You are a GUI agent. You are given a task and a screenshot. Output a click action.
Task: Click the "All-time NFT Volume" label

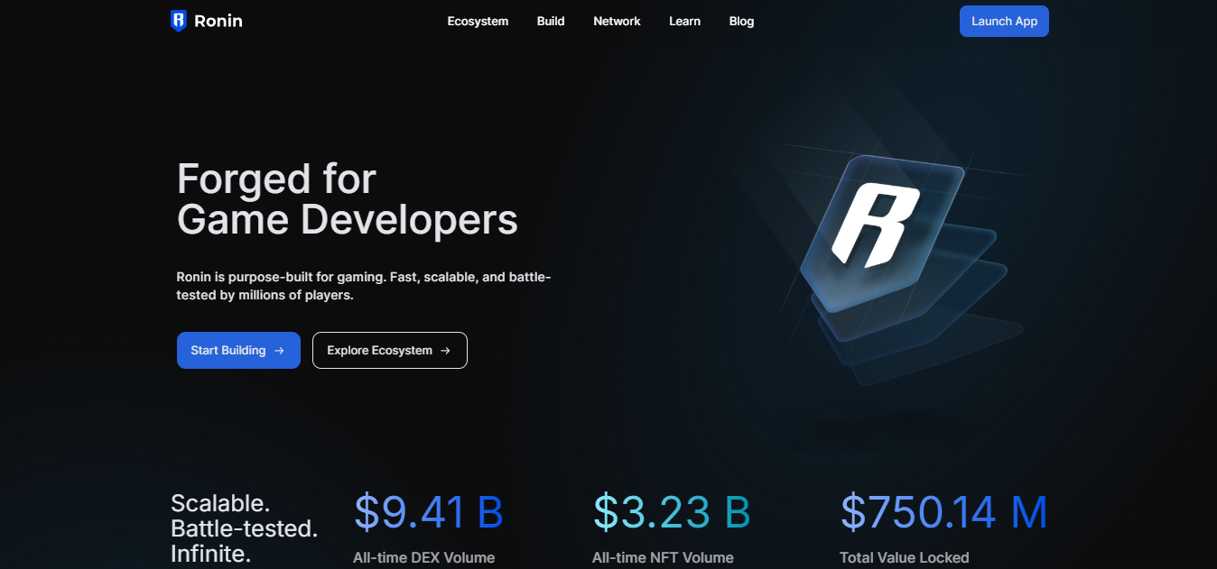tap(663, 557)
